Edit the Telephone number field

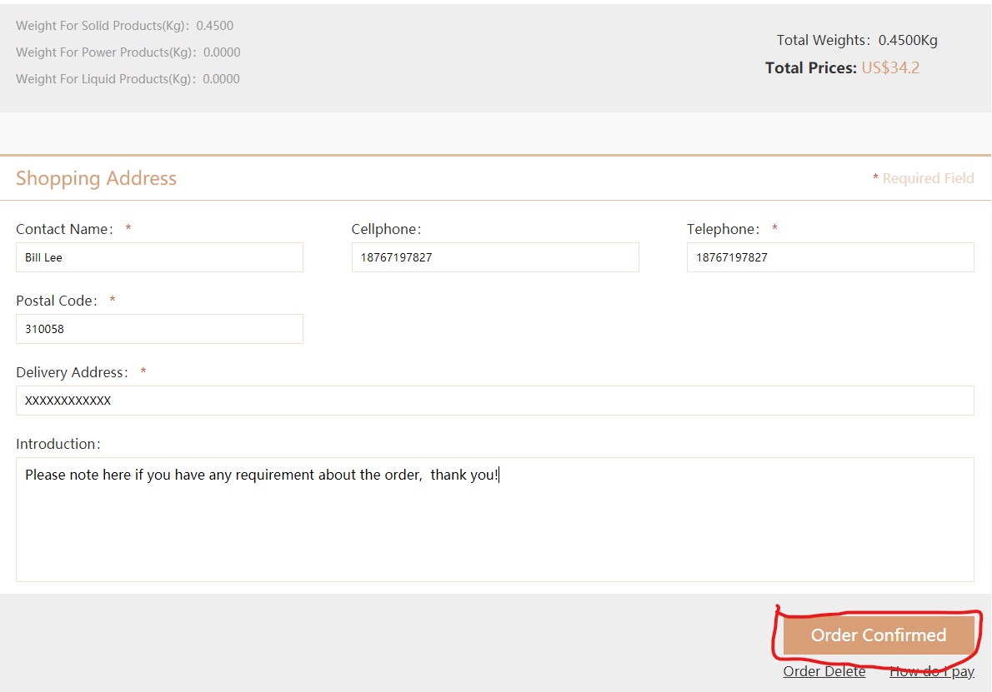click(x=830, y=257)
